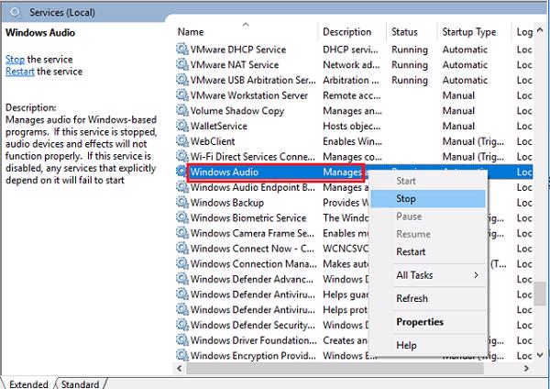The width and height of the screenshot is (550, 389).
Task: Select the Windows Backup service name
Action: coord(227,203)
